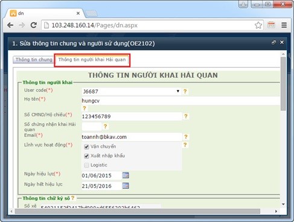This screenshot has width=294, height=222.
Task: Click the browser address bar URL
Action: point(95,25)
